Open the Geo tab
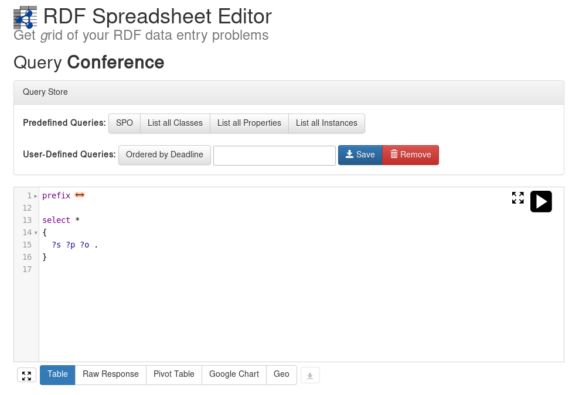This screenshot has height=395, width=579. point(281,375)
